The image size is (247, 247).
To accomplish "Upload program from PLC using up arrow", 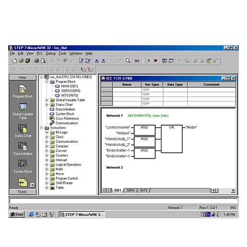I will (x=97, y=61).
